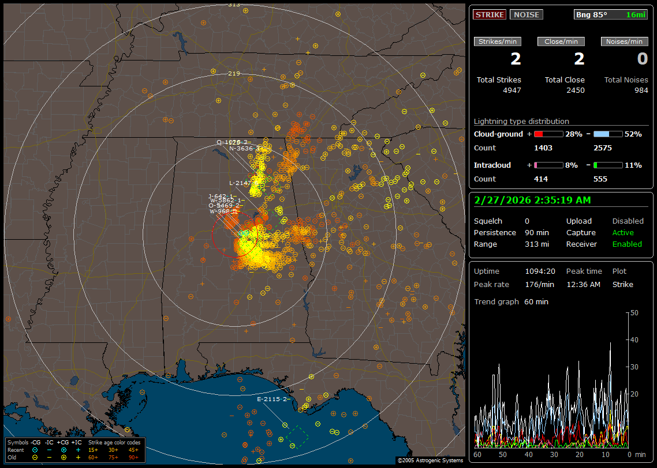The width and height of the screenshot is (657, 468).
Task: Click the blue negative cloud-ground percentage bar
Action: [x=608, y=134]
